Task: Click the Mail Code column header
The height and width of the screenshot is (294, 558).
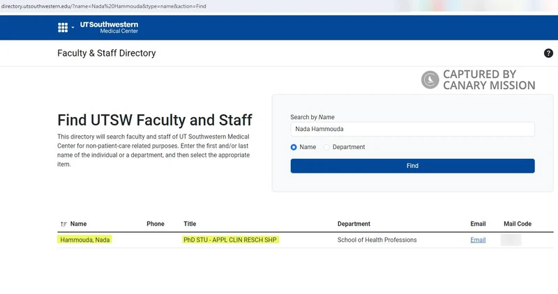Action: click(518, 224)
